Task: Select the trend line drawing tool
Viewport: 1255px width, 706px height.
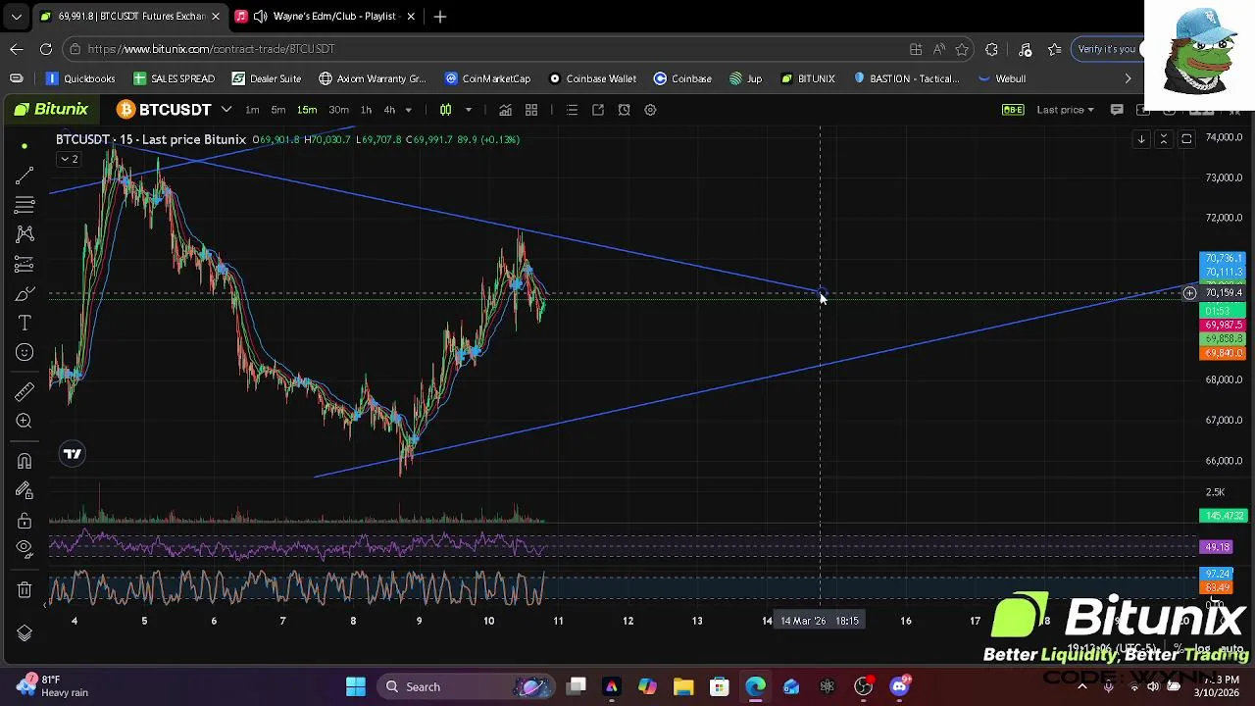Action: [x=25, y=176]
